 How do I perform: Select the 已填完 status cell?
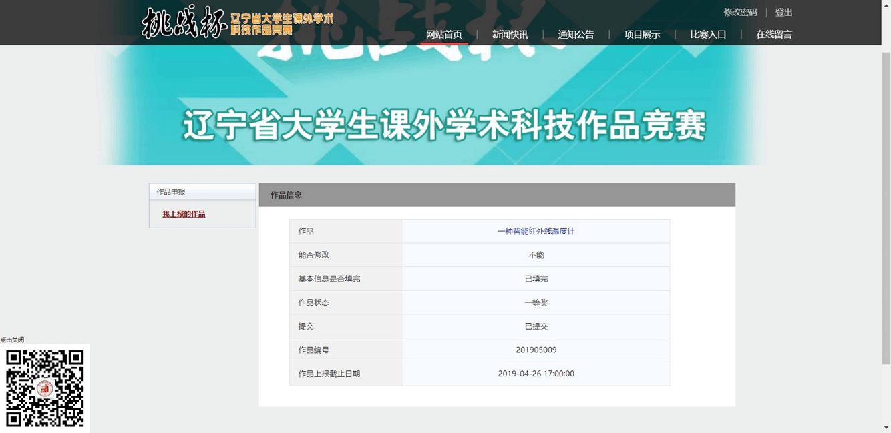[536, 279]
